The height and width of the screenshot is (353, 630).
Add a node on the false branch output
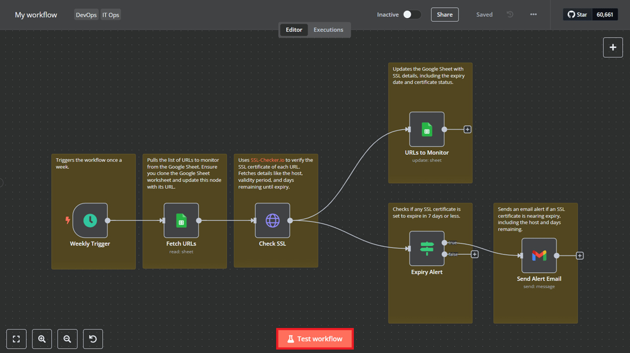474,254
